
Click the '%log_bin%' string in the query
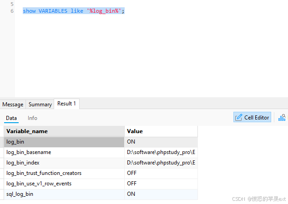(104, 11)
